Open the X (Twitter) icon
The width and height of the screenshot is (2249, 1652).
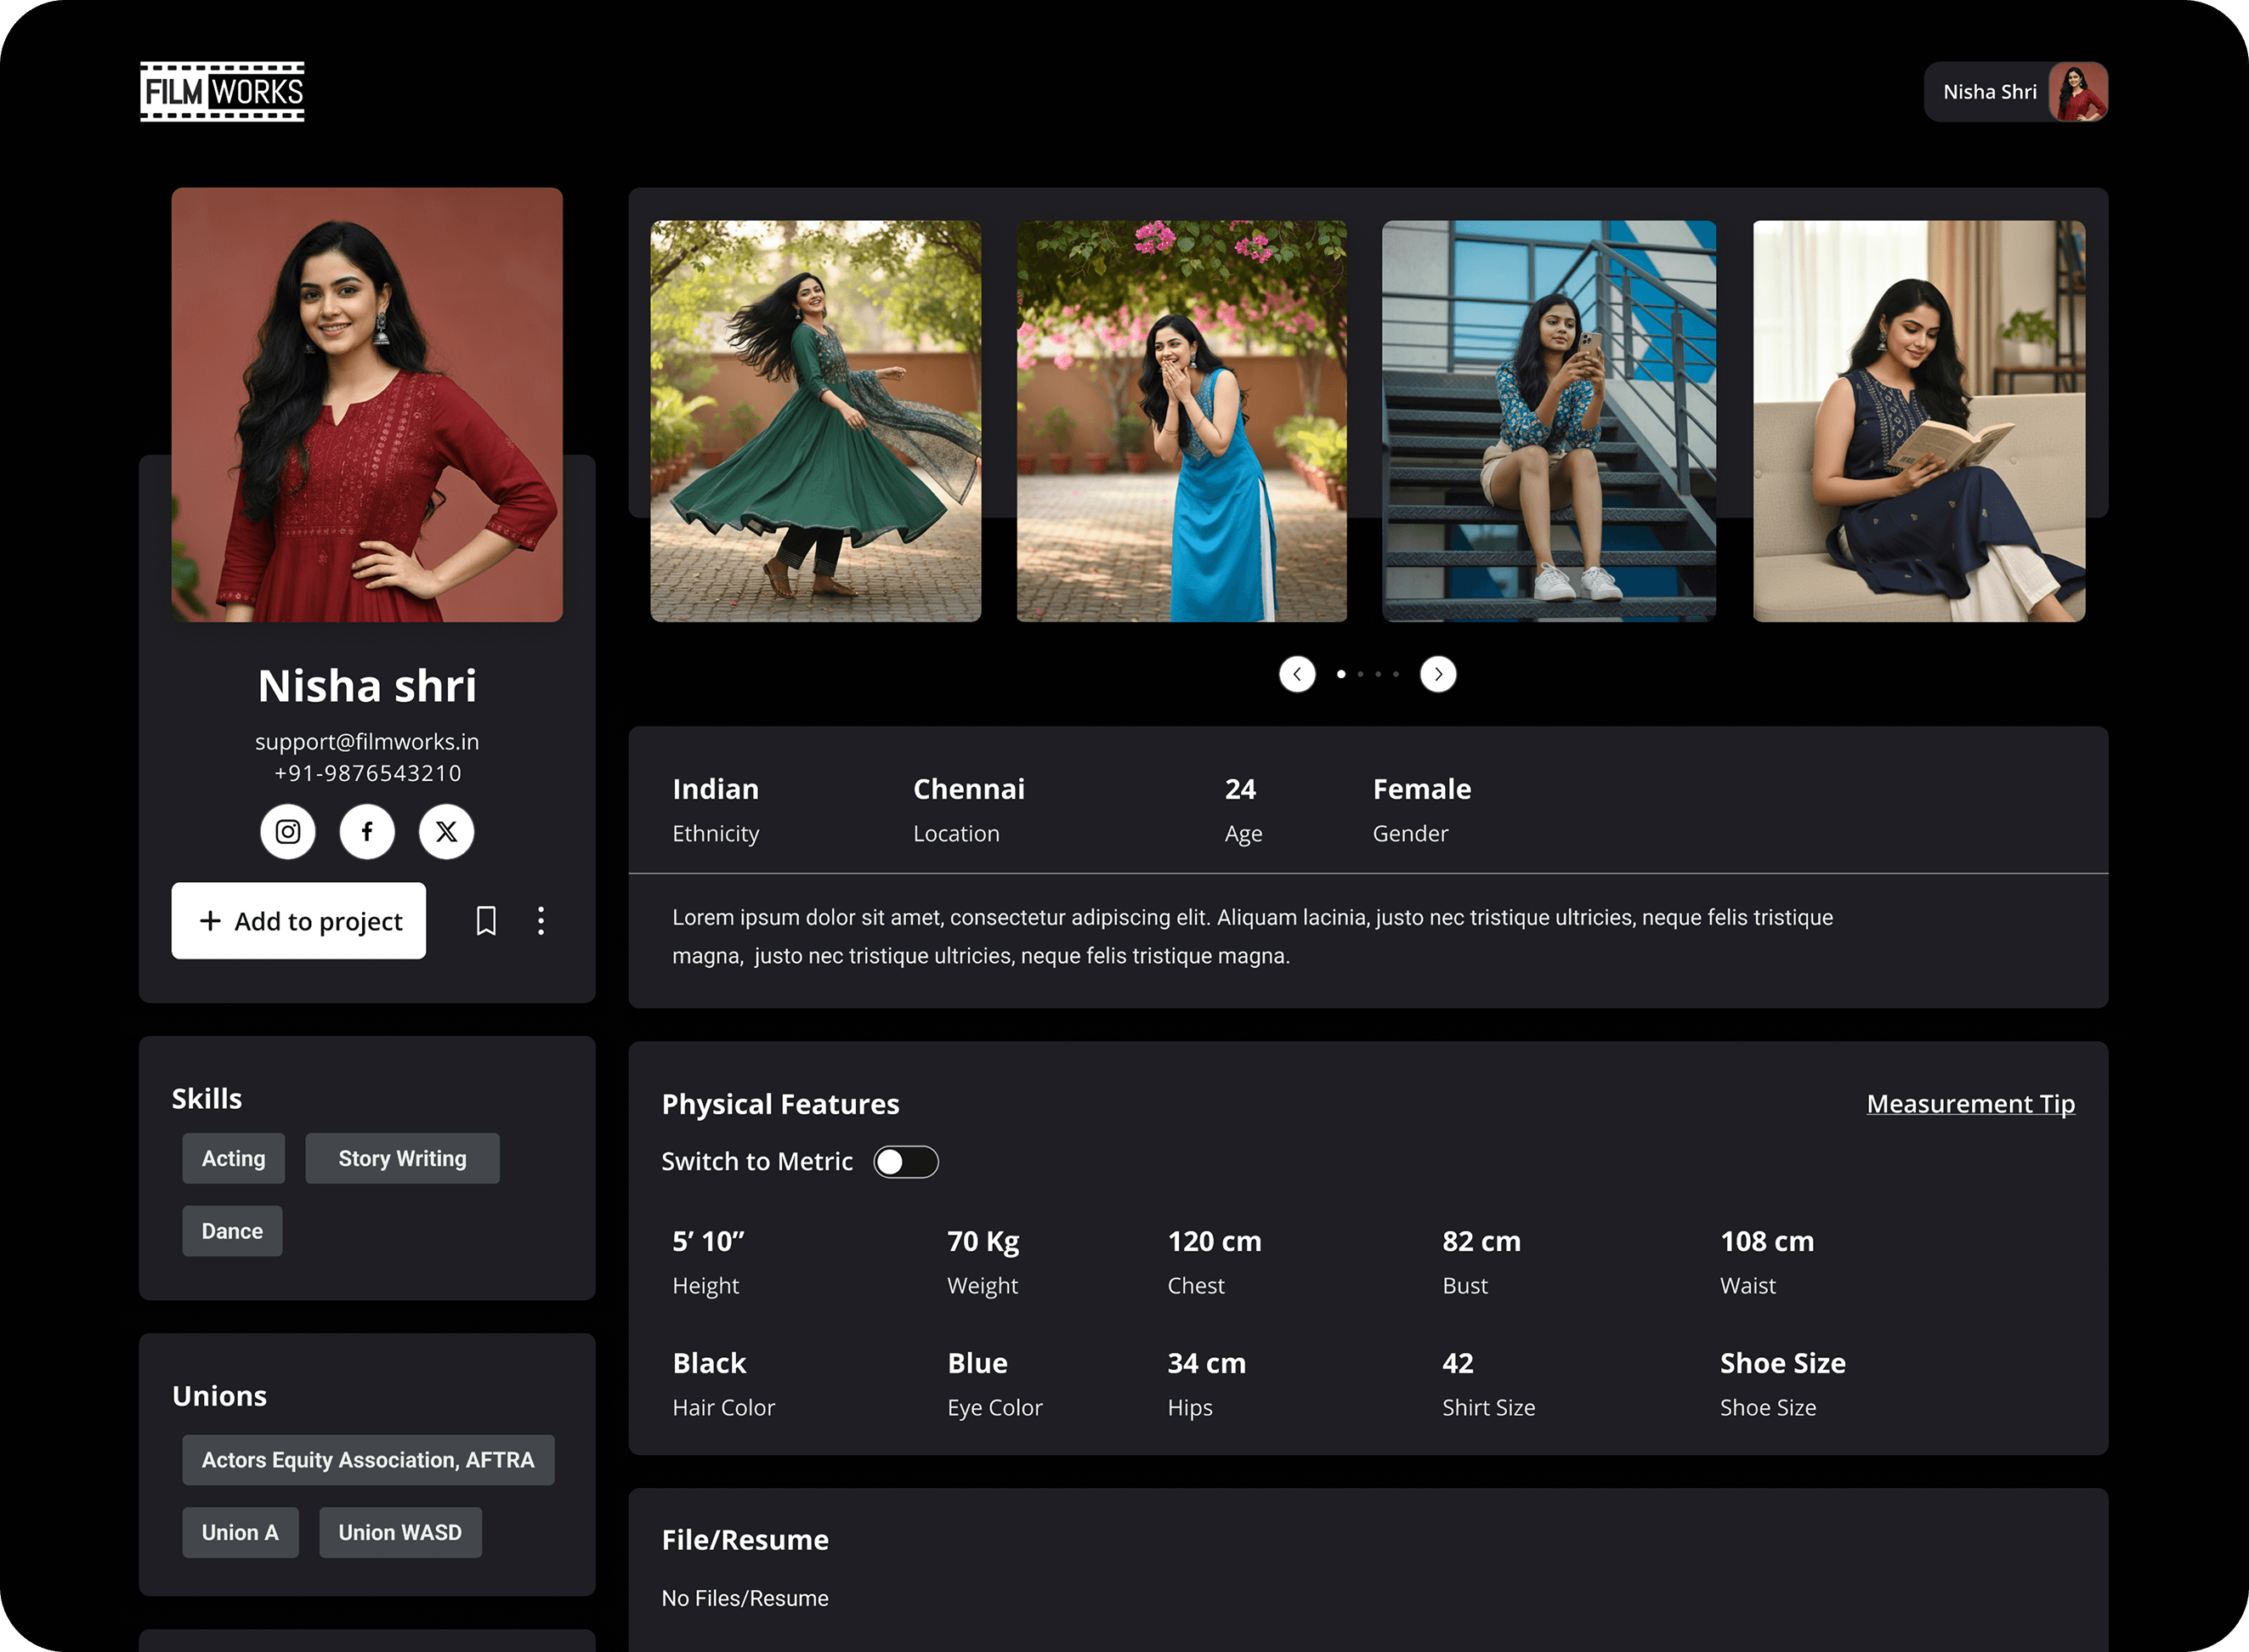coord(446,831)
